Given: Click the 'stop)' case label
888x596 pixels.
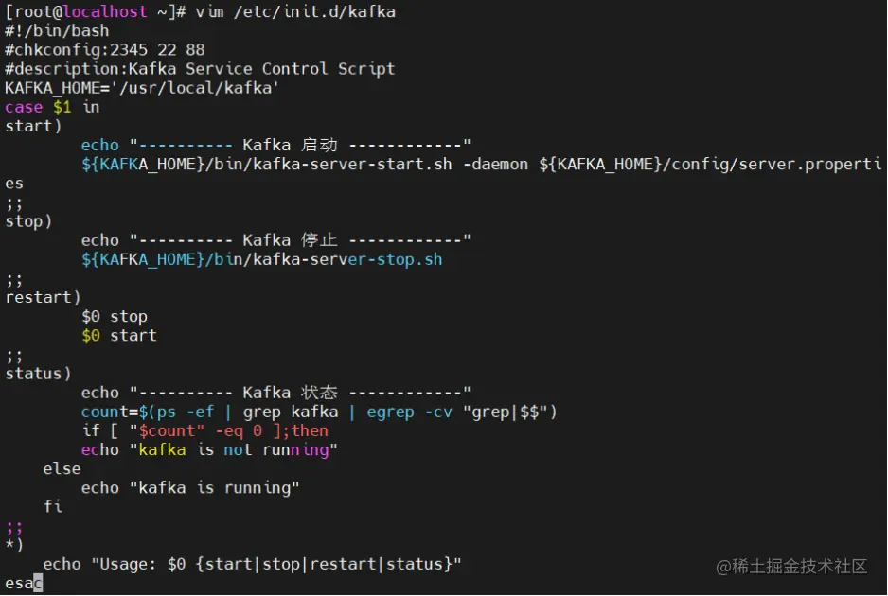Looking at the screenshot, I should click(x=28, y=221).
